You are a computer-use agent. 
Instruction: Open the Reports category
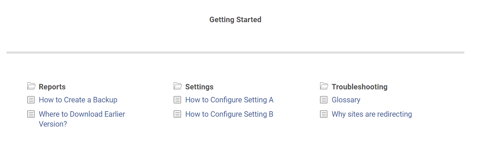[52, 87]
